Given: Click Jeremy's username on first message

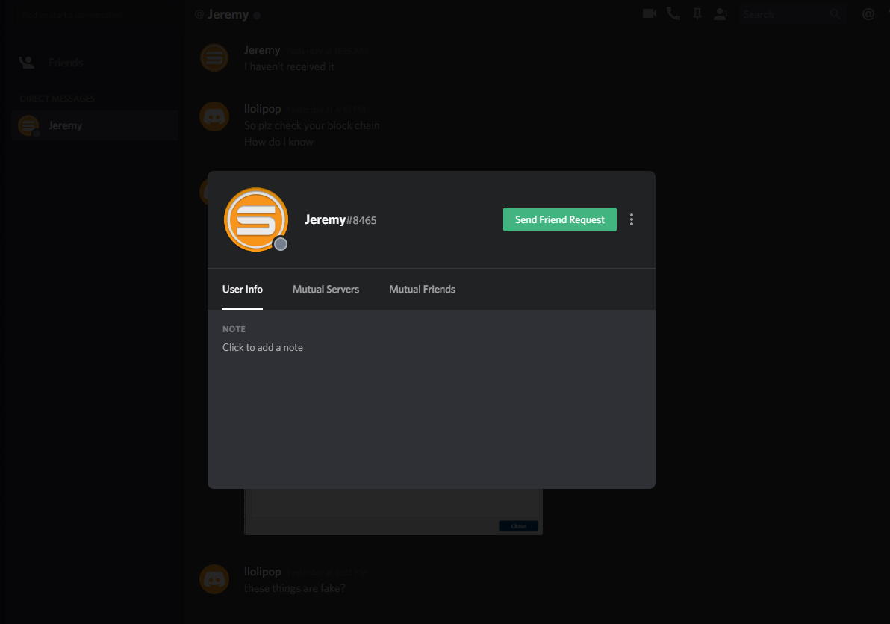Looking at the screenshot, I should (262, 50).
